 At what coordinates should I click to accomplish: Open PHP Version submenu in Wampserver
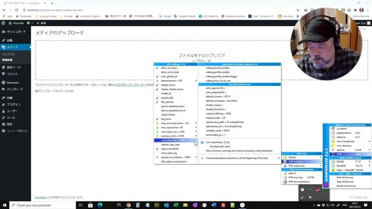302,157
